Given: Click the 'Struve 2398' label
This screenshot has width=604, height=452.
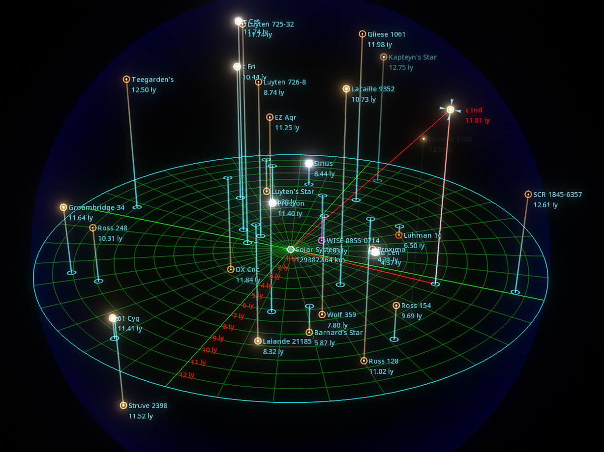Looking at the screenshot, I should [x=148, y=406].
